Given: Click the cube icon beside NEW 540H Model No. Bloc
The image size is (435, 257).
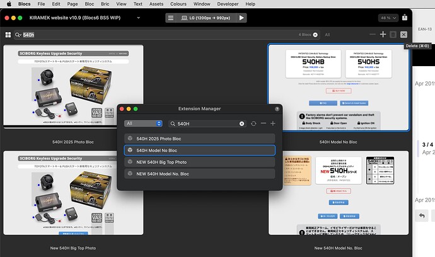Looking at the screenshot, I should coord(130,174).
